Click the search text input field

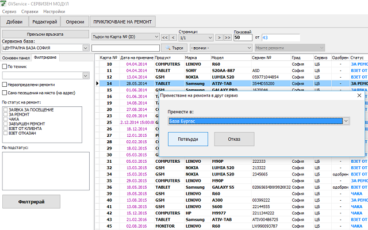(x=125, y=48)
